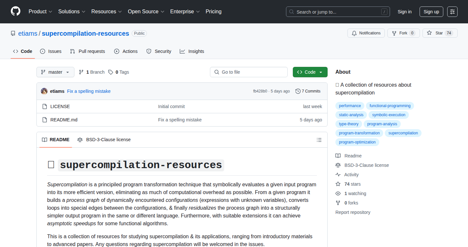468x247 pixels.
Task: Click the magnifier icon in Go to file
Action: tap(217, 72)
